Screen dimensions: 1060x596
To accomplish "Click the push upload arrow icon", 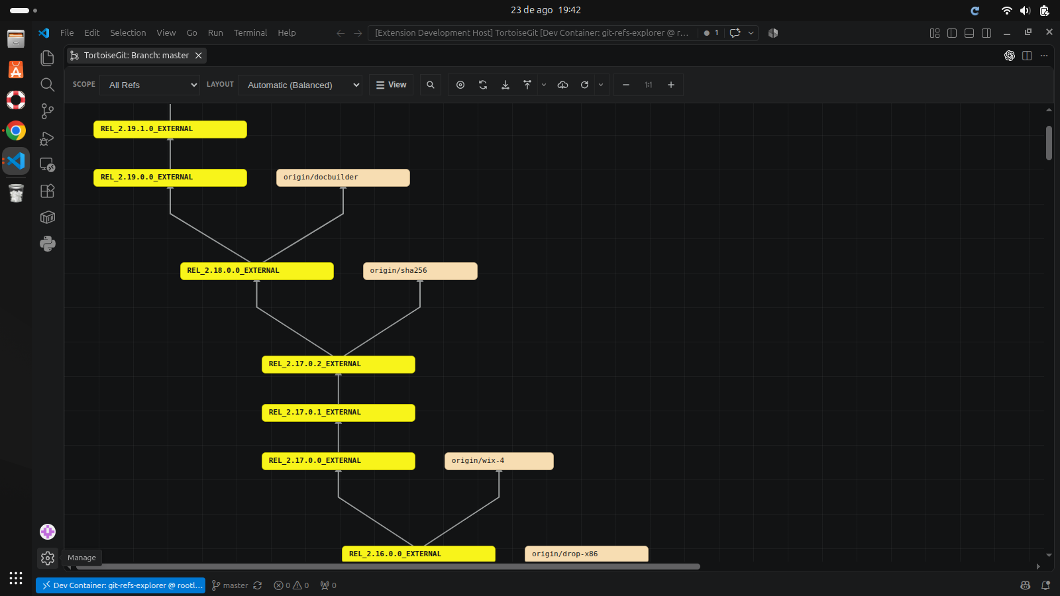I will (527, 85).
